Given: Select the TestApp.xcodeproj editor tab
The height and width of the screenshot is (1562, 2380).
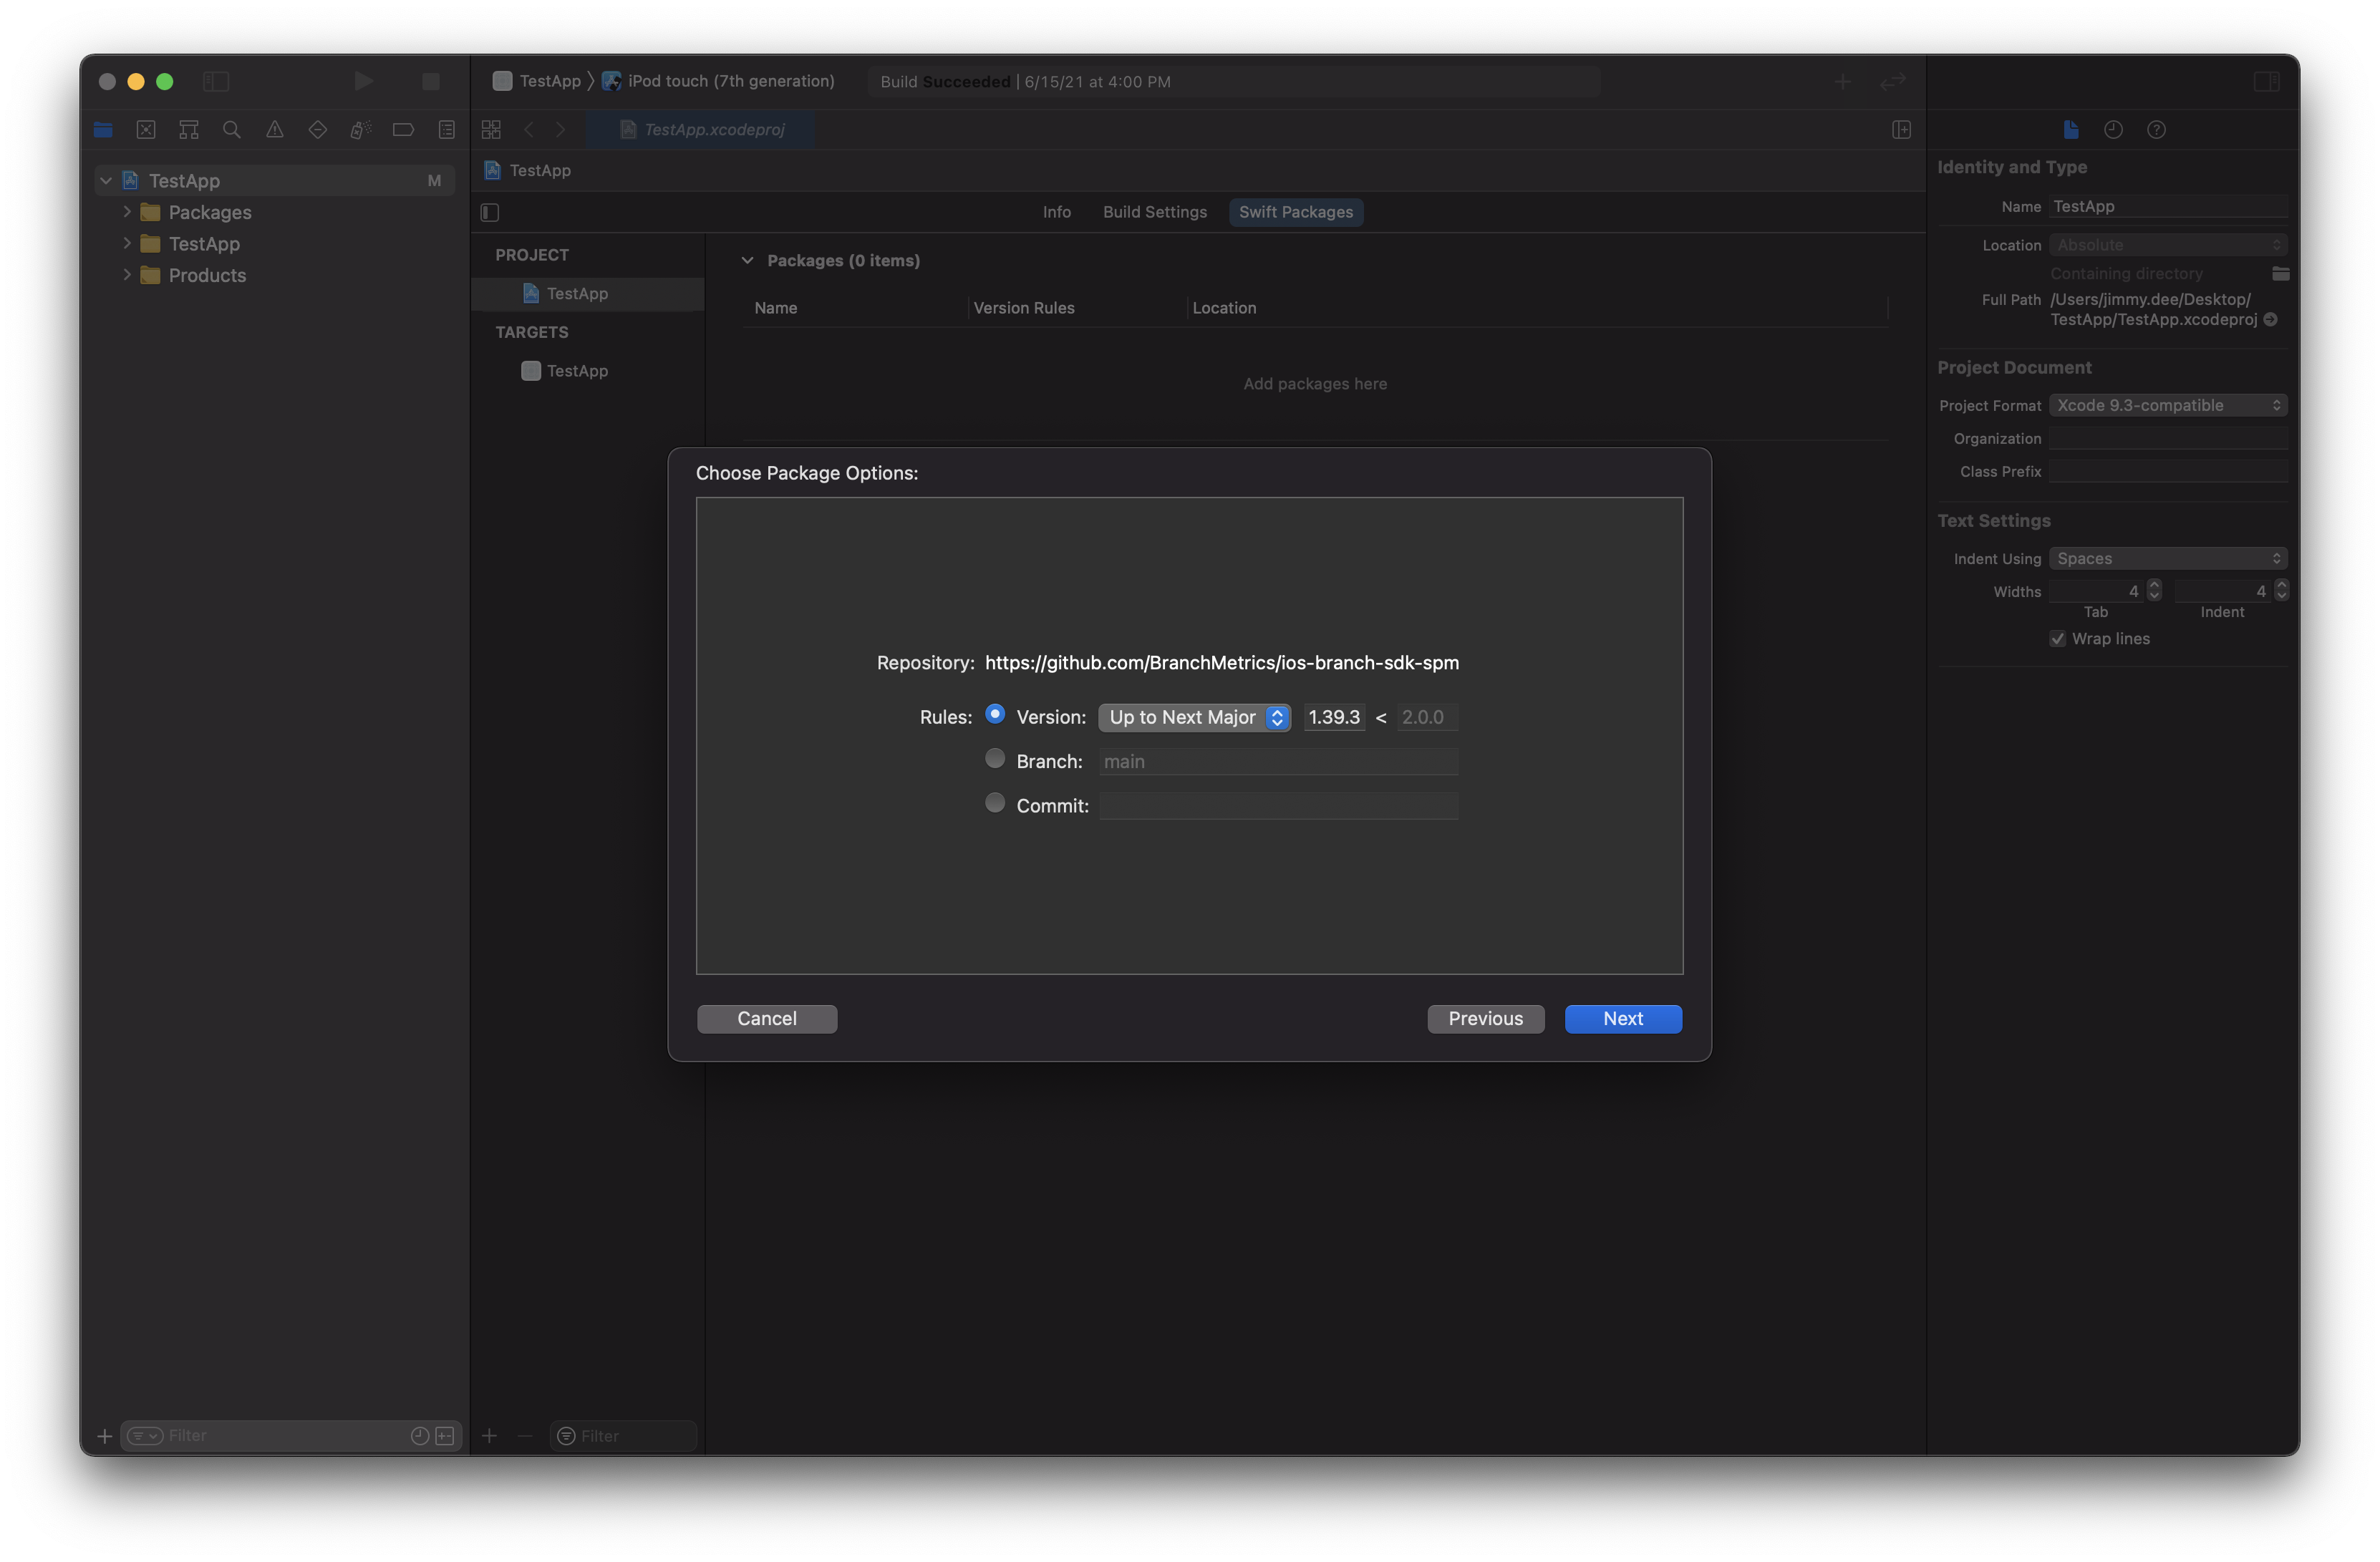Looking at the screenshot, I should (702, 130).
